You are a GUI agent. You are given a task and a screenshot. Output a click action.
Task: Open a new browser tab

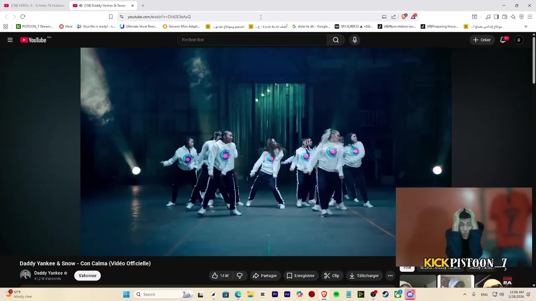(143, 5)
